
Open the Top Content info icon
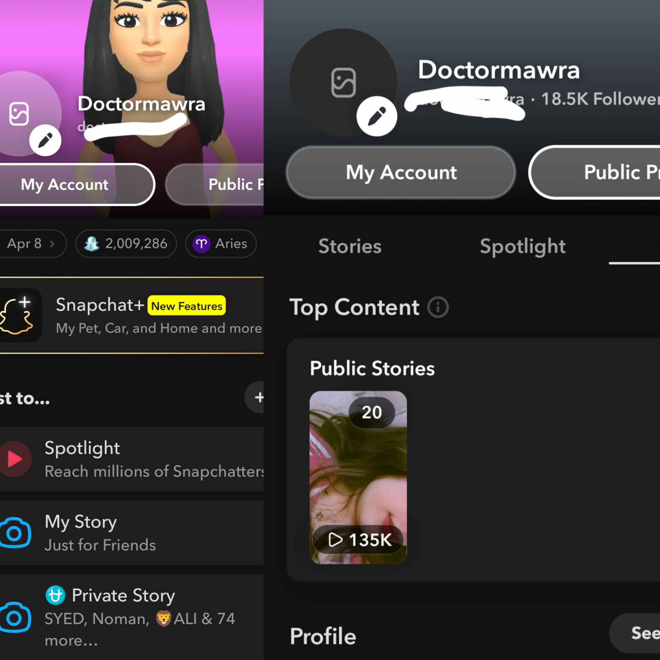tap(438, 307)
